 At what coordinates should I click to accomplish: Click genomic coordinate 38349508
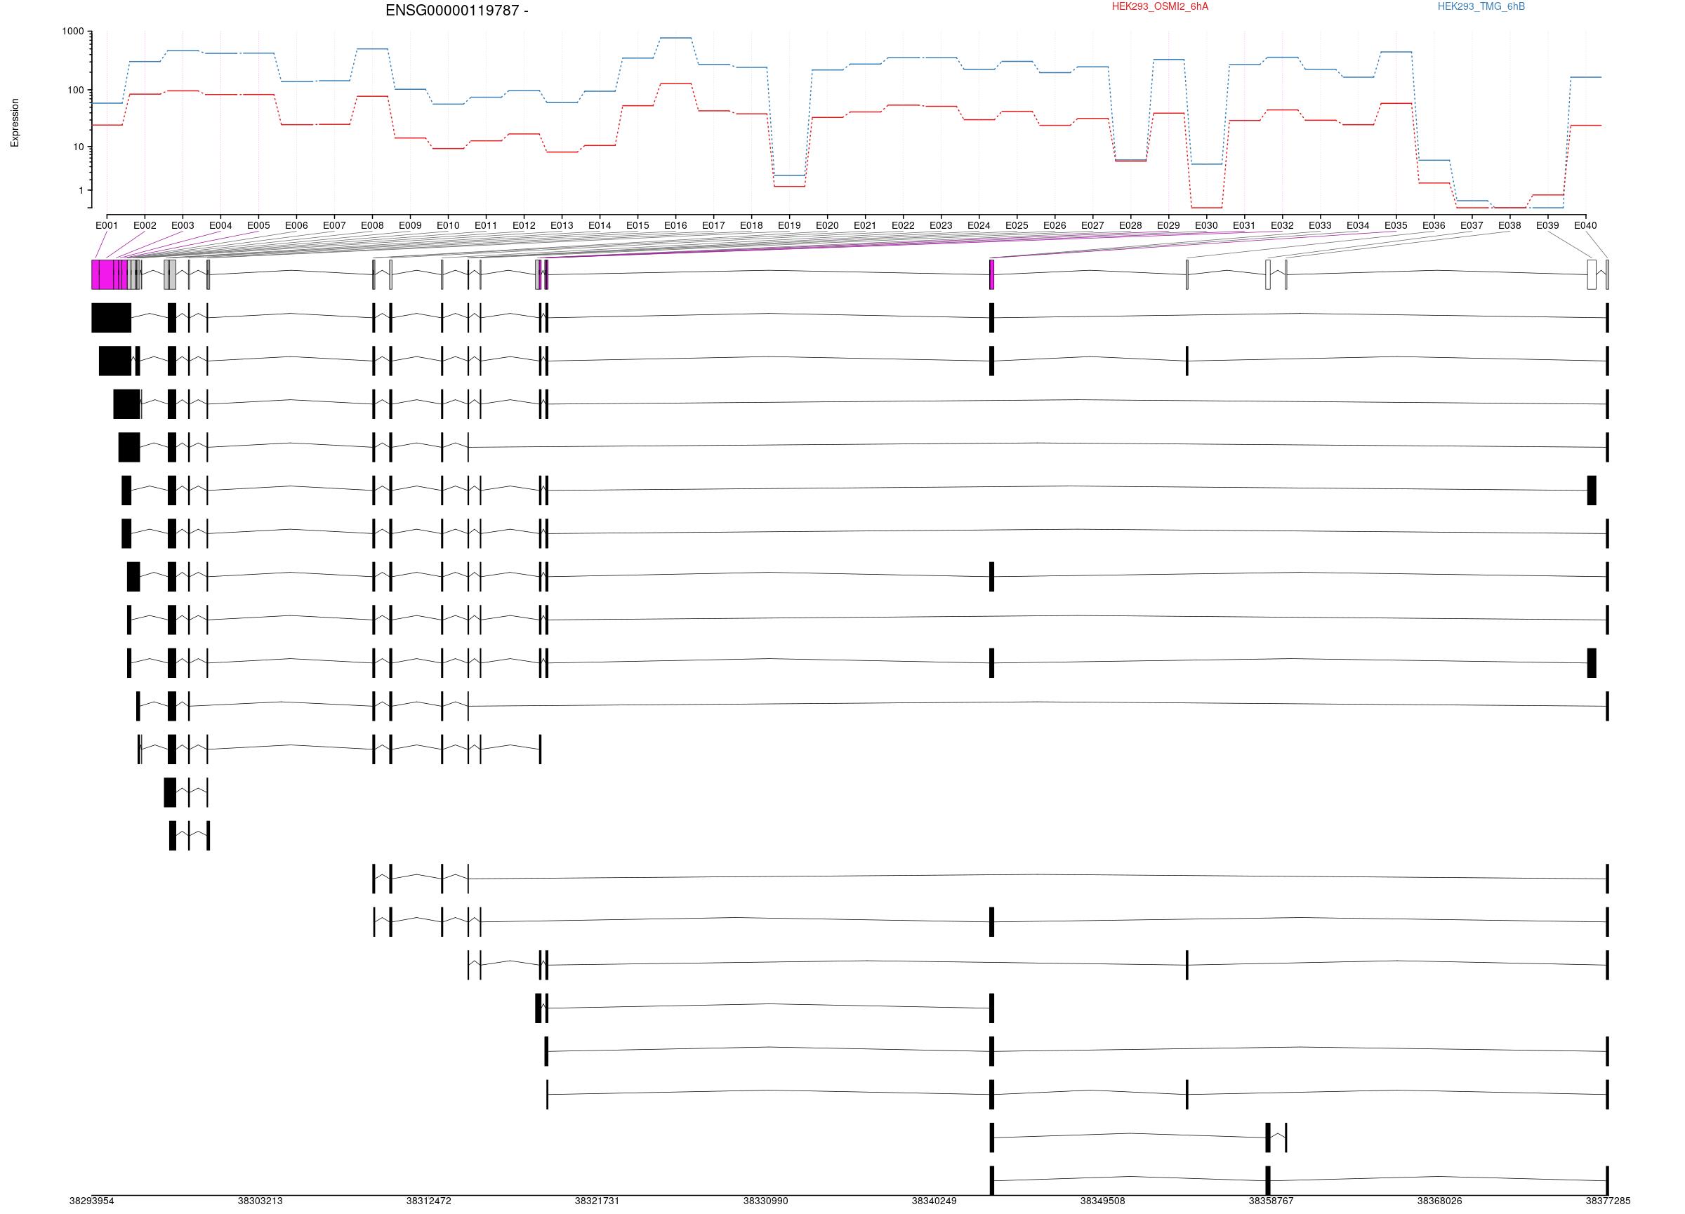1102,1201
